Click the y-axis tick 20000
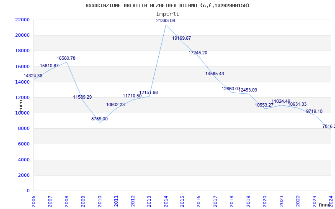 coord(22,36)
